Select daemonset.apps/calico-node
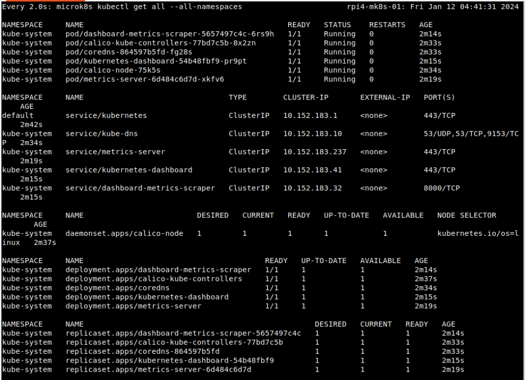This screenshot has height=380, width=525. pos(124,234)
